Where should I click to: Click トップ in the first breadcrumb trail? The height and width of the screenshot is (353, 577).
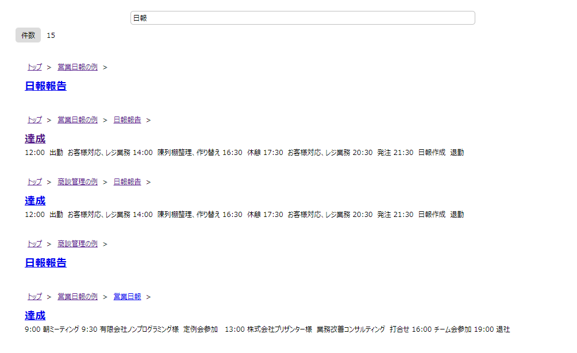click(x=34, y=67)
